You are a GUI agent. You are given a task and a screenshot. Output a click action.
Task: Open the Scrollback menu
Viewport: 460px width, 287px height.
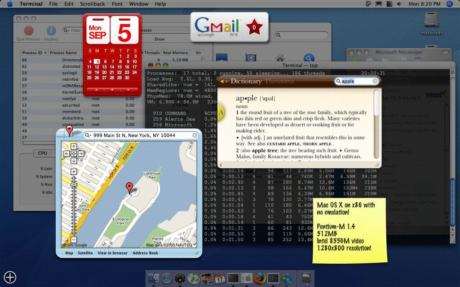(93, 4)
